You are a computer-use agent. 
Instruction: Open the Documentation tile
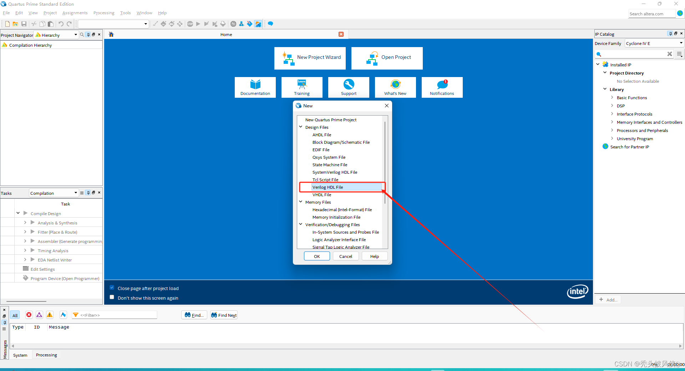pos(255,87)
